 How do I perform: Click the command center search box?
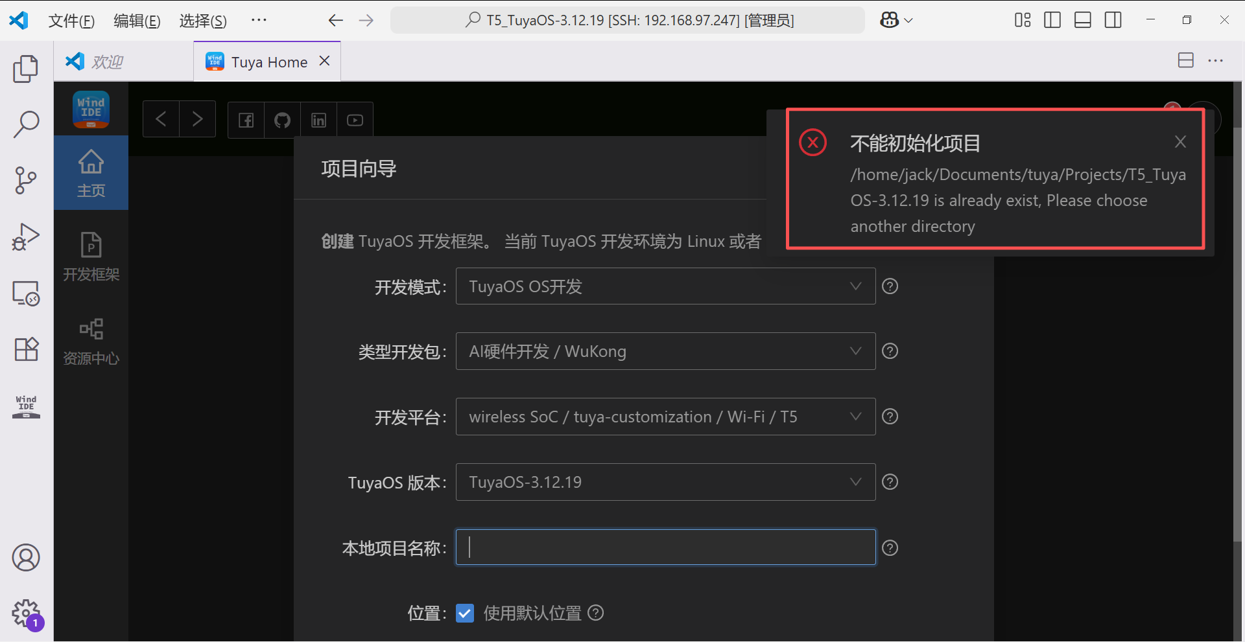tap(628, 20)
